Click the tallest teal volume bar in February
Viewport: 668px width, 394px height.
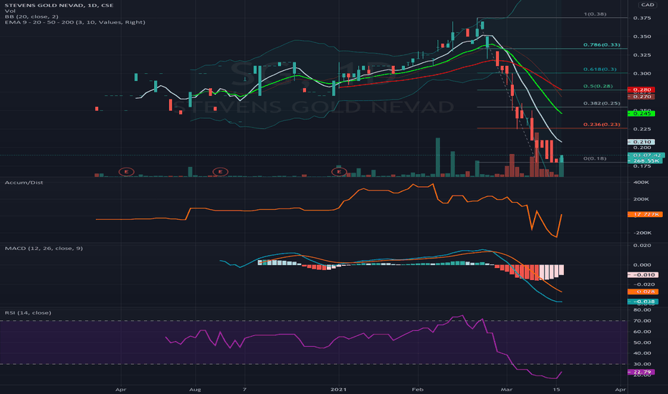437,157
